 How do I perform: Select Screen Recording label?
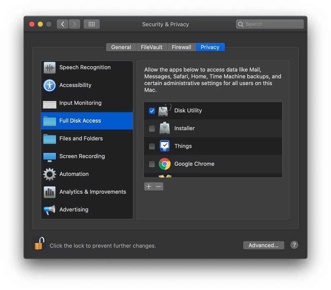coord(82,156)
